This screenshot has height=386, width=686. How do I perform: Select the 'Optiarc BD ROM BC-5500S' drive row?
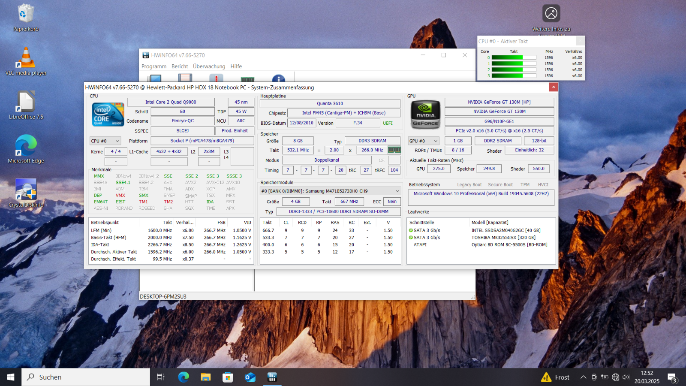(481, 245)
